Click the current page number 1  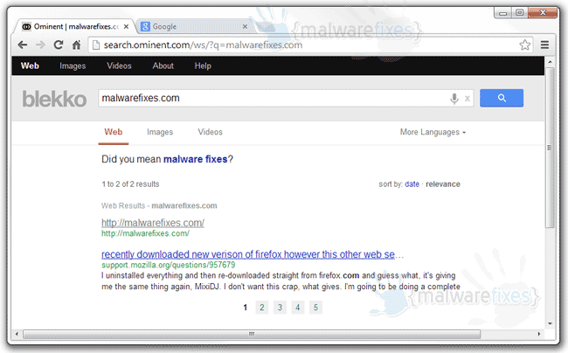point(246,308)
